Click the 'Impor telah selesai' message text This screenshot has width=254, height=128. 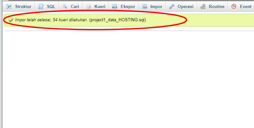51,20
